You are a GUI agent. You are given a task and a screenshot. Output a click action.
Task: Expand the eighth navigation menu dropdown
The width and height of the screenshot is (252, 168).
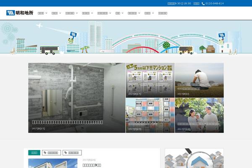(149, 13)
